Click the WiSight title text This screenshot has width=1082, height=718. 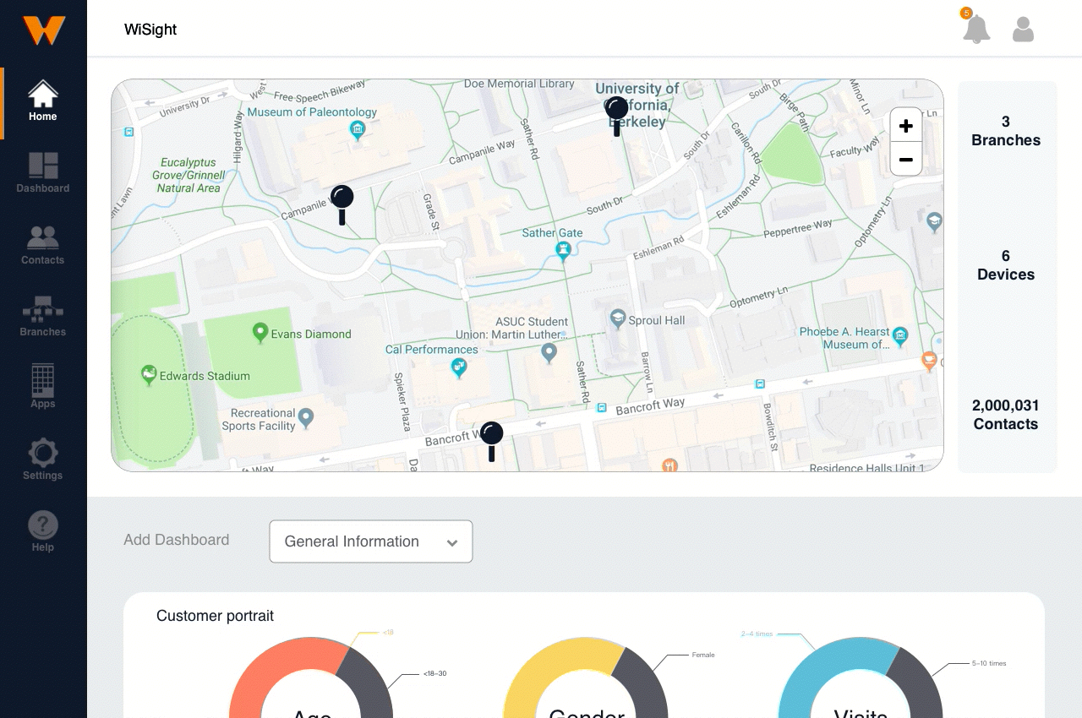coord(150,30)
